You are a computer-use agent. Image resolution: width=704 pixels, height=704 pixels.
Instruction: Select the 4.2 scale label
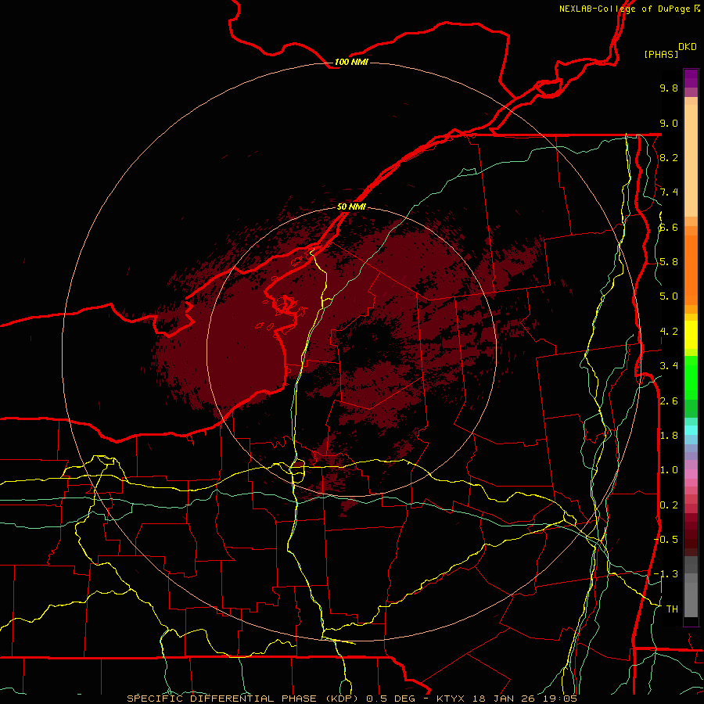point(669,332)
